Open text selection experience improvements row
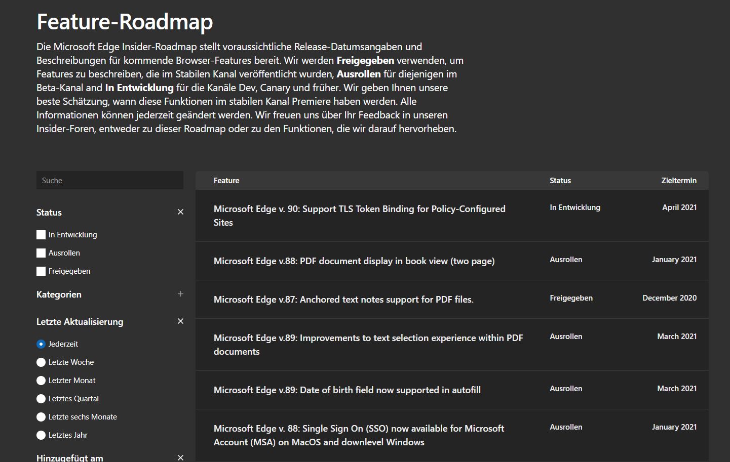Viewport: 730px width, 462px height. click(452, 345)
